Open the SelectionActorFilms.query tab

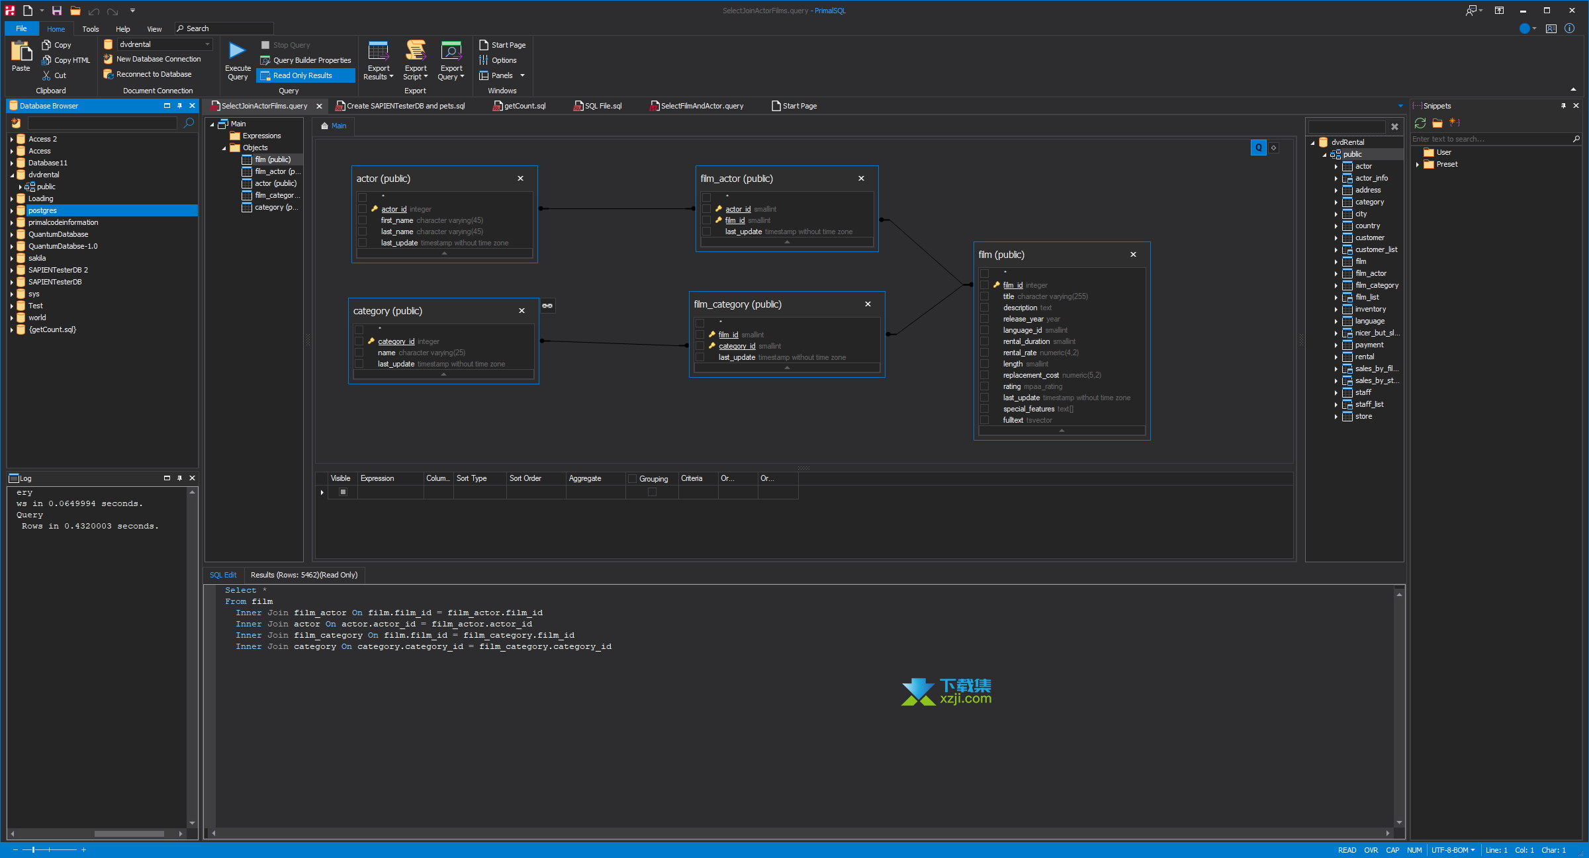[265, 106]
